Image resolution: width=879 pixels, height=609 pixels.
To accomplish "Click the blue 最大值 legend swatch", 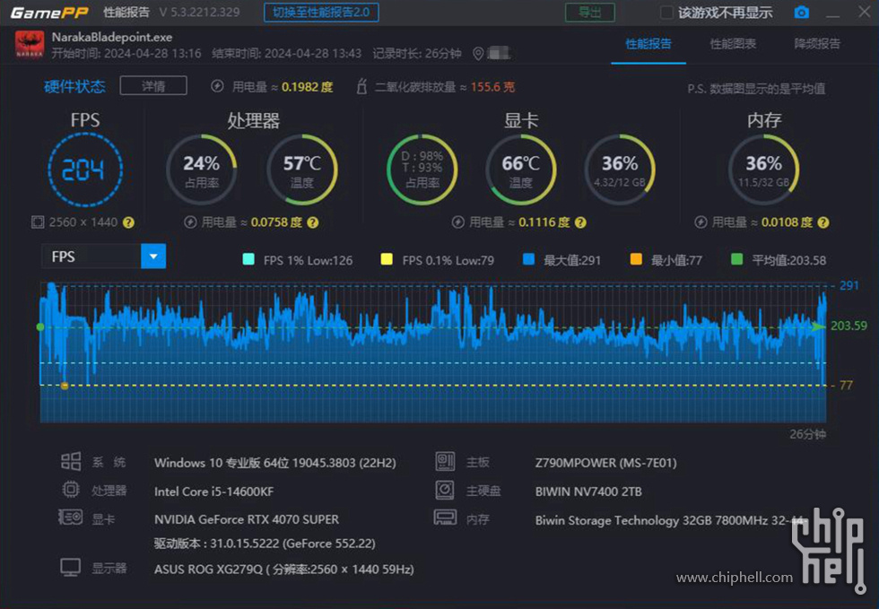I will [528, 259].
